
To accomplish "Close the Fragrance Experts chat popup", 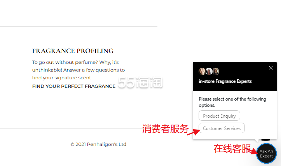I will click(271, 68).
